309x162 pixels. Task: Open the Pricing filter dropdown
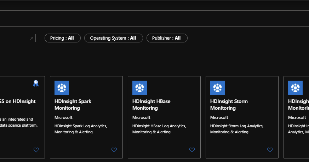tap(62, 38)
